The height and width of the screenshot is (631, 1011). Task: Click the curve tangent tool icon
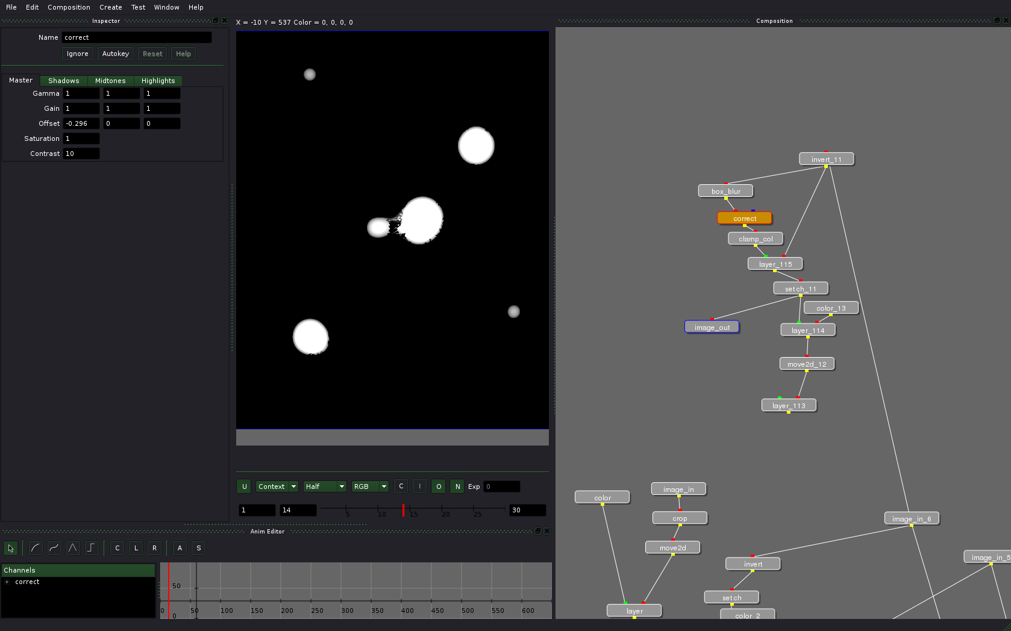pyautogui.click(x=36, y=548)
